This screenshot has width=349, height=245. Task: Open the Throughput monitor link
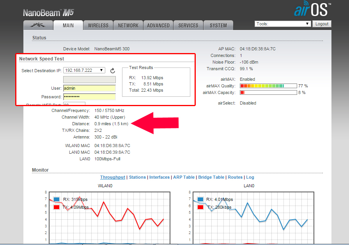click(113, 177)
